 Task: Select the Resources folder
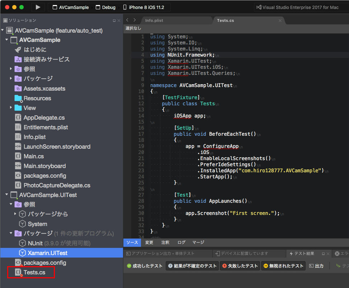33,98
